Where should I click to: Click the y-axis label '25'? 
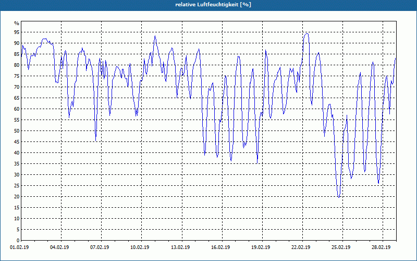pyautogui.click(x=17, y=186)
